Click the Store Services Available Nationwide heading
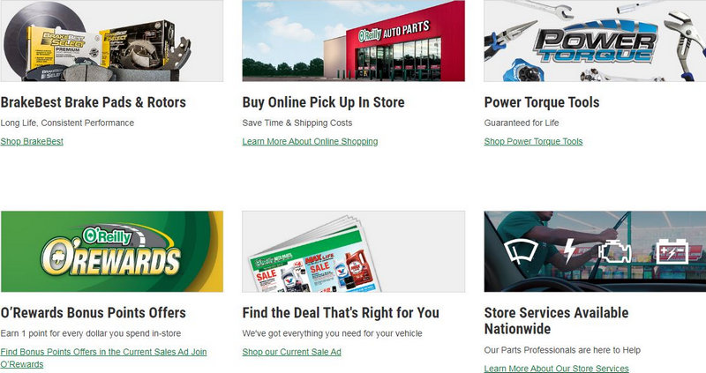 557,321
